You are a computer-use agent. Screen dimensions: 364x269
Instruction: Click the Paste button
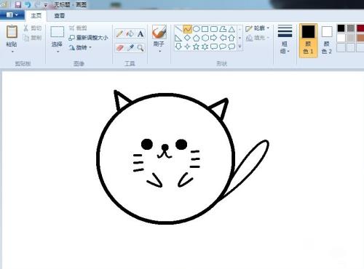(12, 39)
